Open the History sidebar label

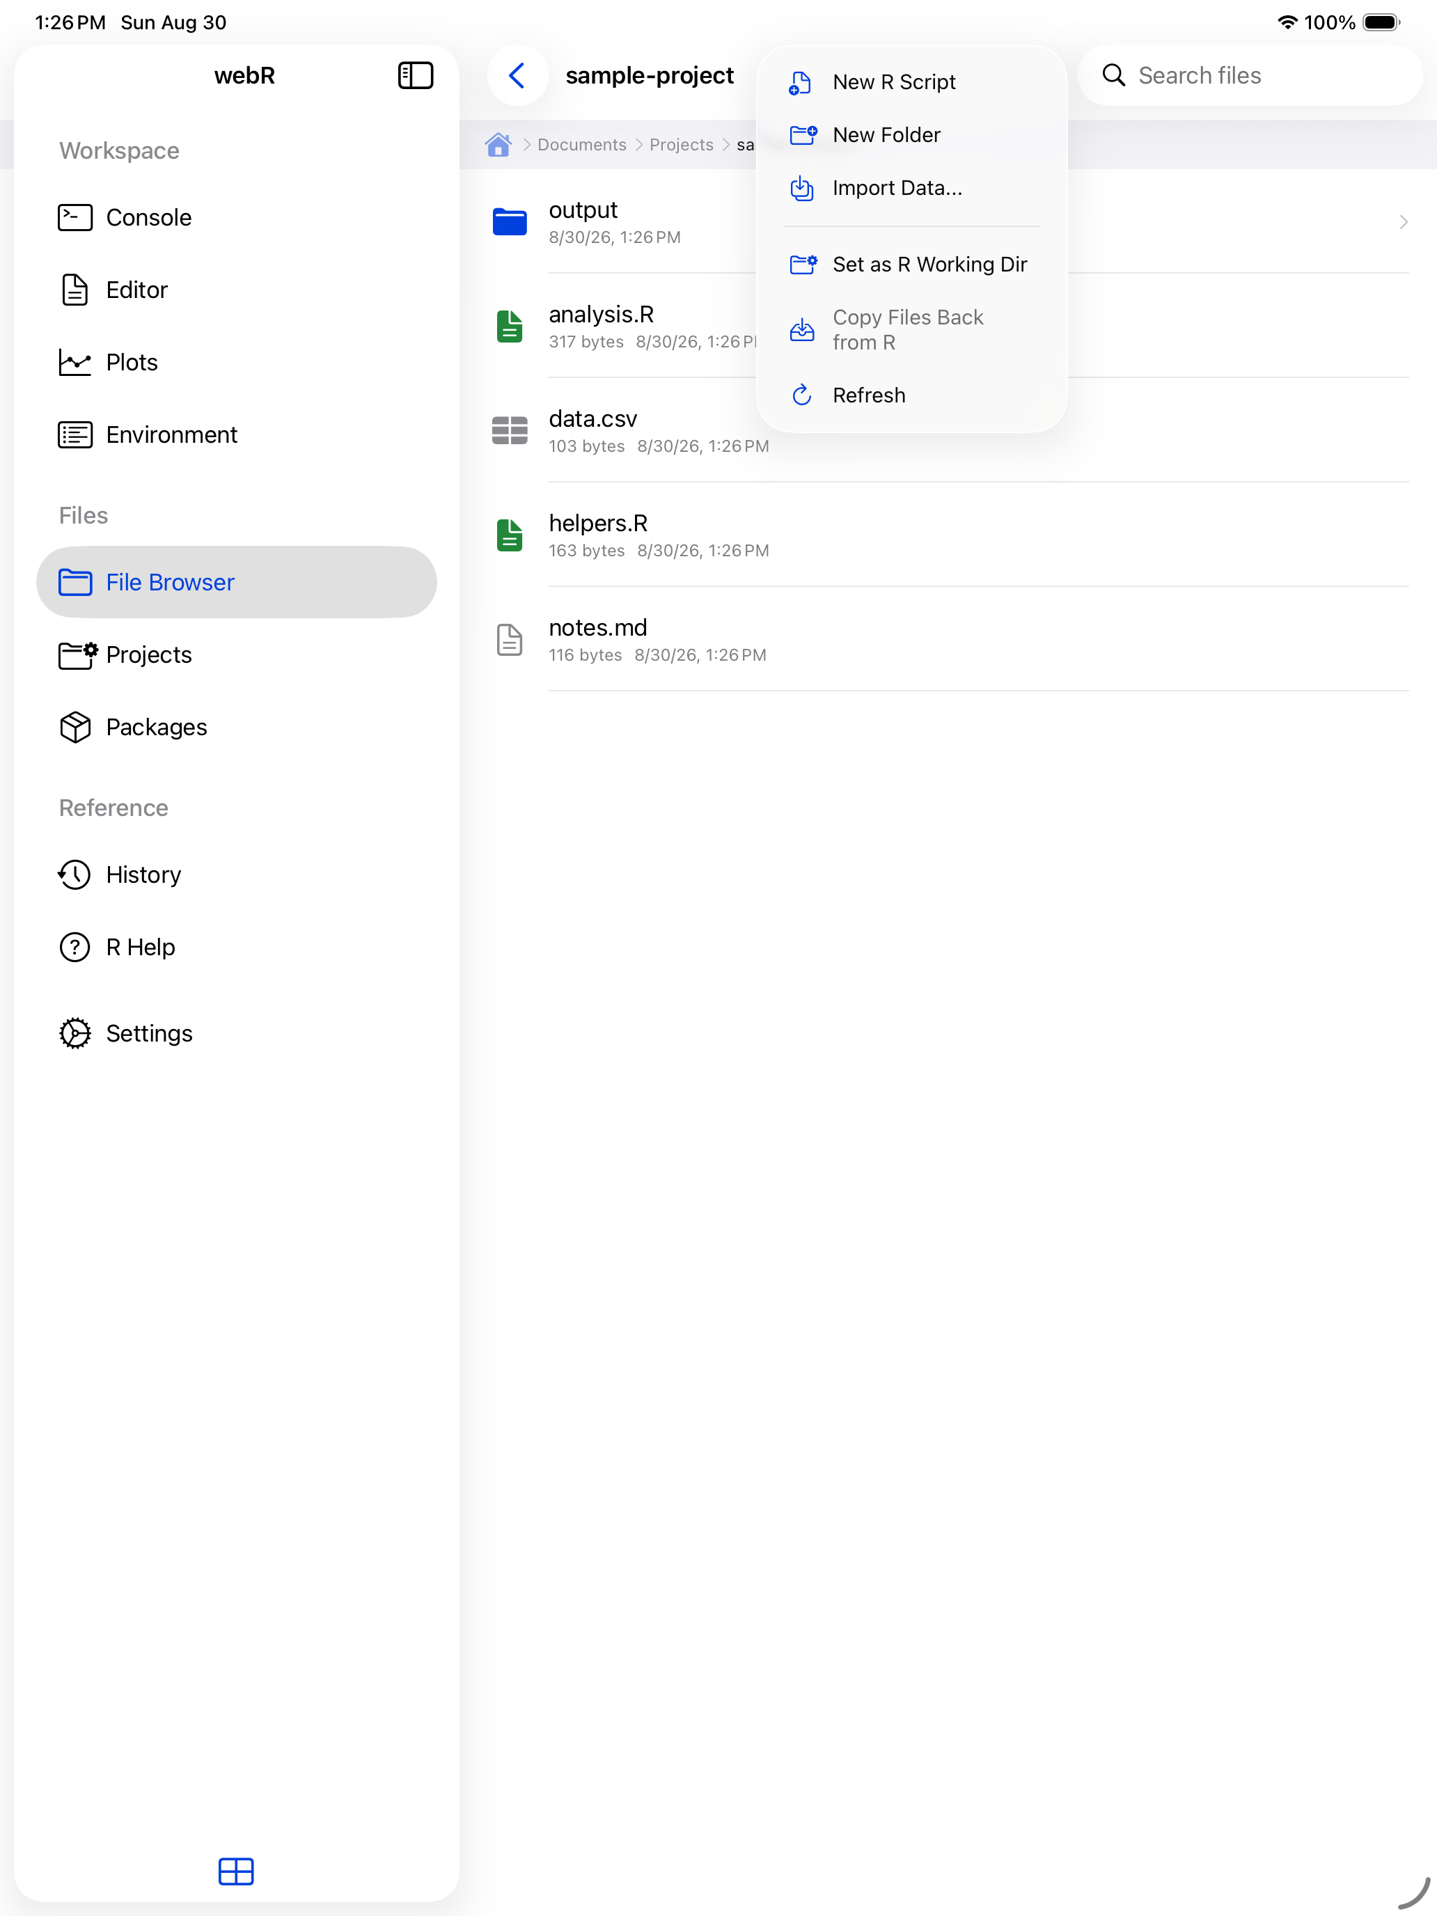pyautogui.click(x=144, y=875)
